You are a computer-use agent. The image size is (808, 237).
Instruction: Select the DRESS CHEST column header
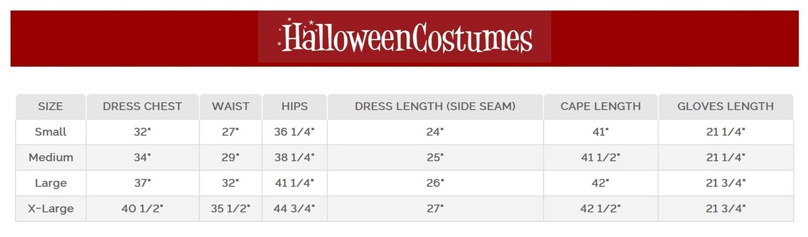pos(143,106)
